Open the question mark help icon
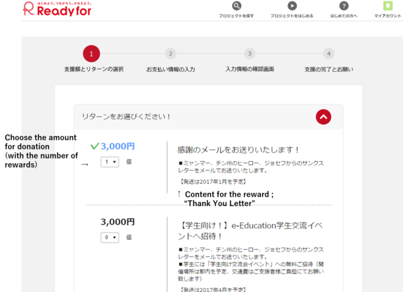The height and width of the screenshot is (292, 403). pos(344,6)
